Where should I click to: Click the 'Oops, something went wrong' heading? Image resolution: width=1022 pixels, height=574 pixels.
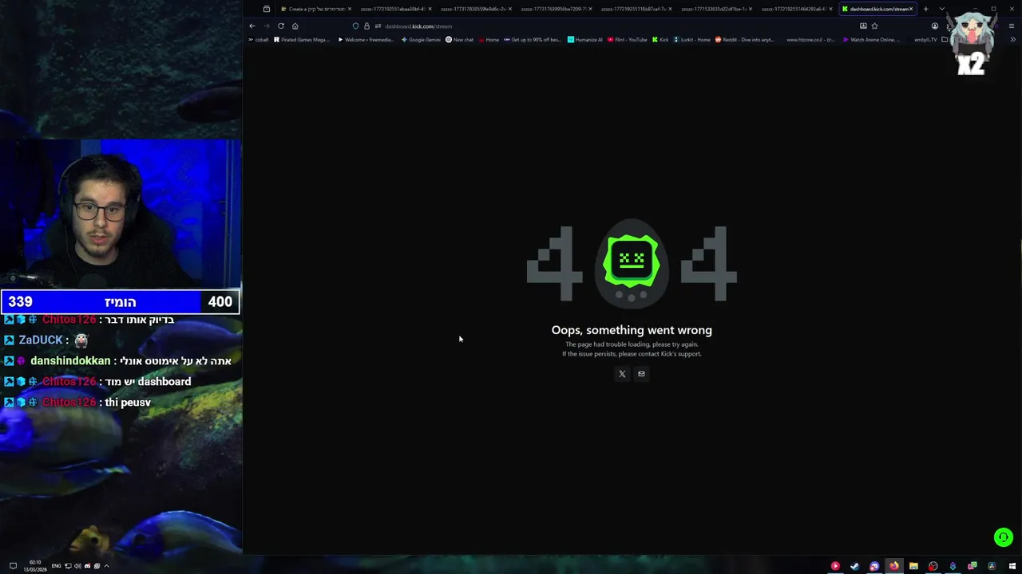coord(632,330)
